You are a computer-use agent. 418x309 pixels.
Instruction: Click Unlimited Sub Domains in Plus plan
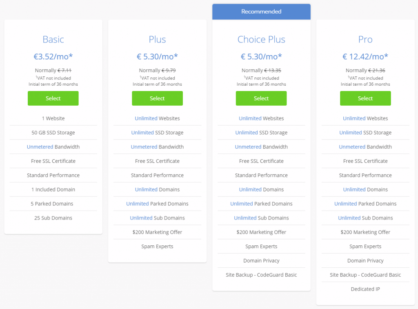(157, 218)
